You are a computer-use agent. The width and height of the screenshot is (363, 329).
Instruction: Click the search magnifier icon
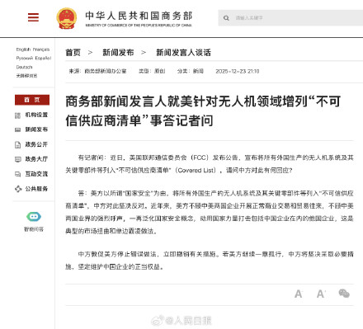[226, 18]
